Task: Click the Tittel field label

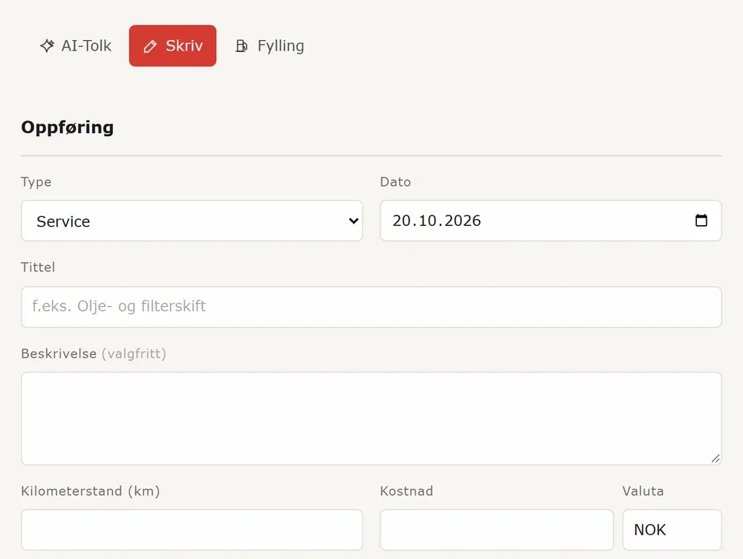Action: (x=38, y=268)
